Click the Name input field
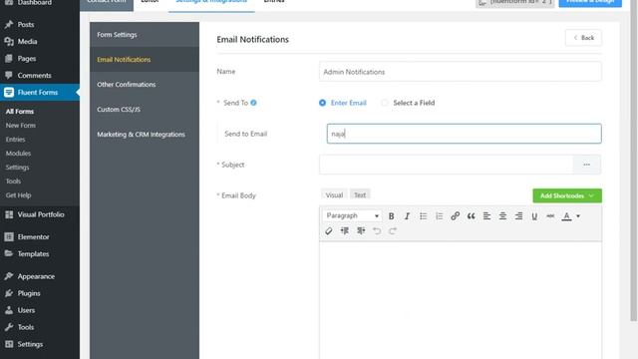This screenshot has height=359, width=638. (x=461, y=72)
